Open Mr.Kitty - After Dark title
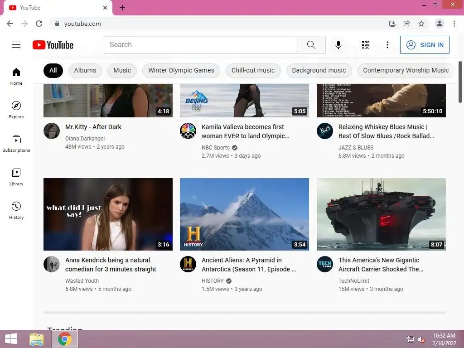Image resolution: width=464 pixels, height=348 pixels. tap(93, 127)
